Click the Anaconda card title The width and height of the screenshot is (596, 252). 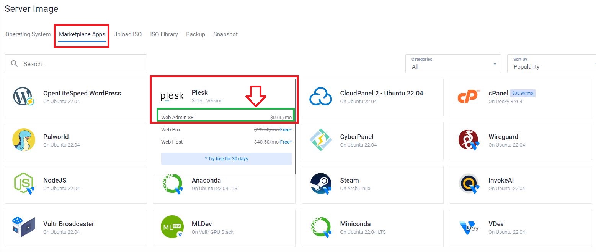[x=206, y=180]
